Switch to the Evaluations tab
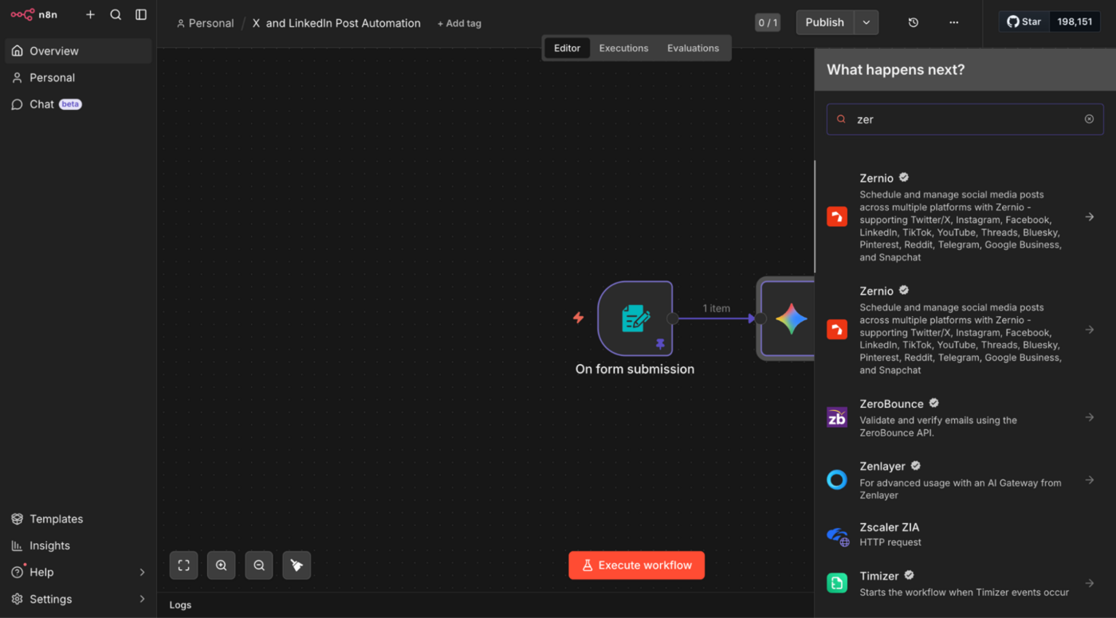Viewport: 1116px width, 618px height. 693,48
